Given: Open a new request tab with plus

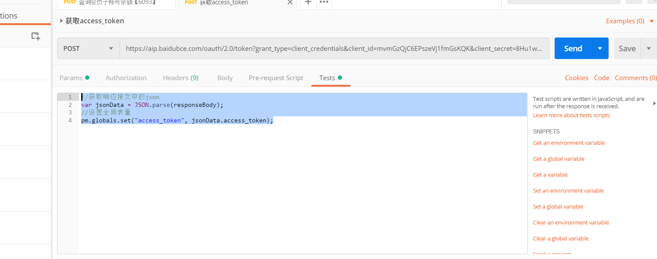Looking at the screenshot, I should [308, 2].
